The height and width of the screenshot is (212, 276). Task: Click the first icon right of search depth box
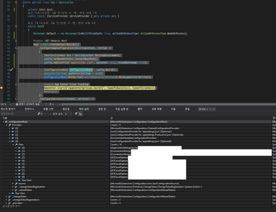[76, 114]
